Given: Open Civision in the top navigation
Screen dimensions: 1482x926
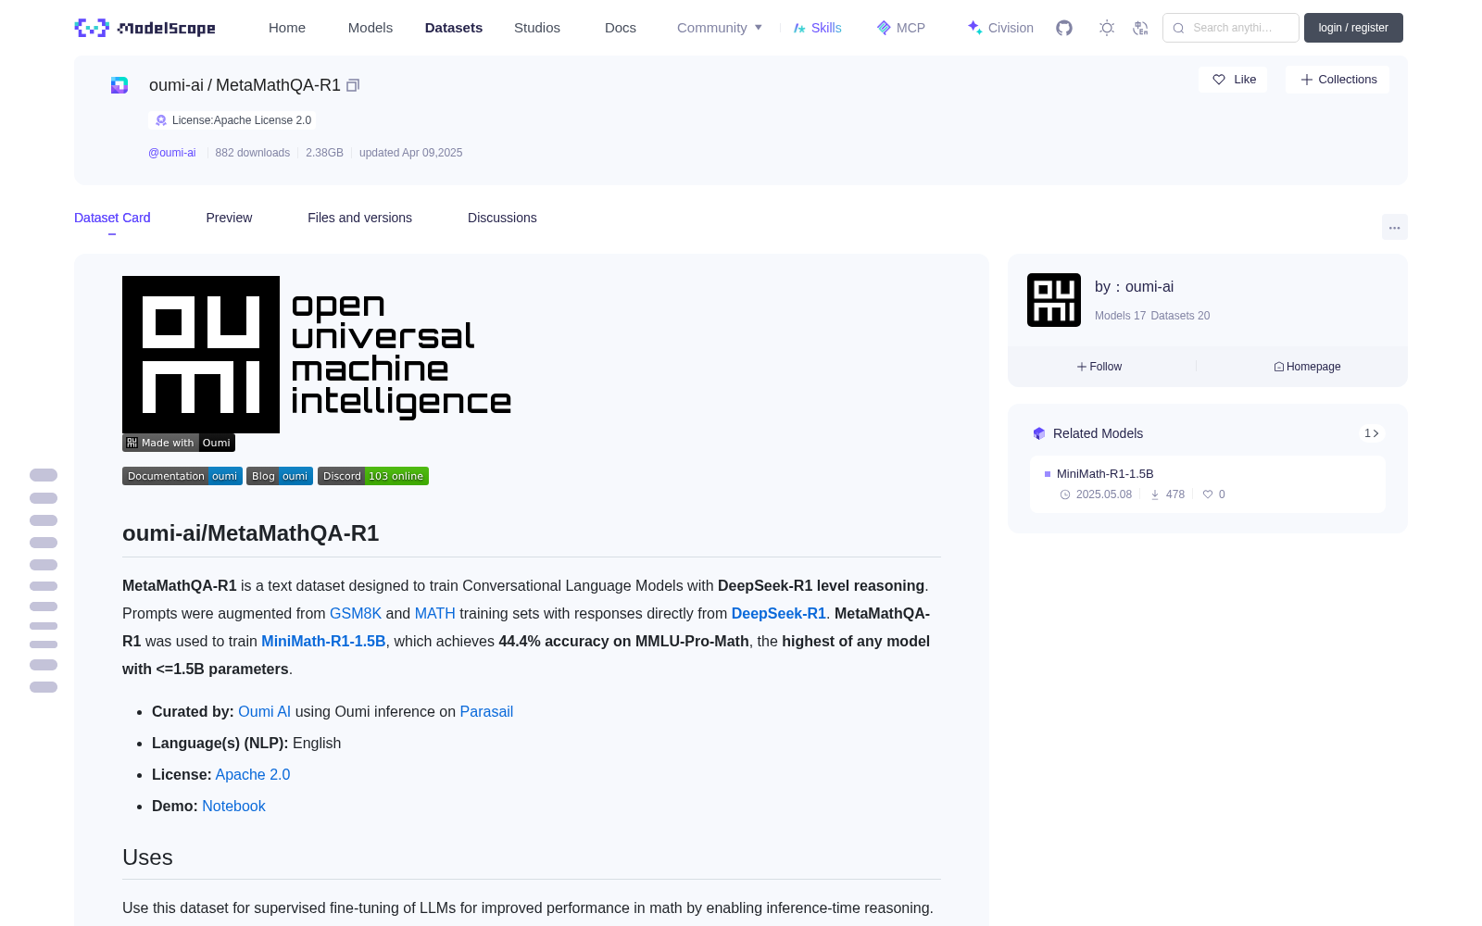Looking at the screenshot, I should 1000,28.
